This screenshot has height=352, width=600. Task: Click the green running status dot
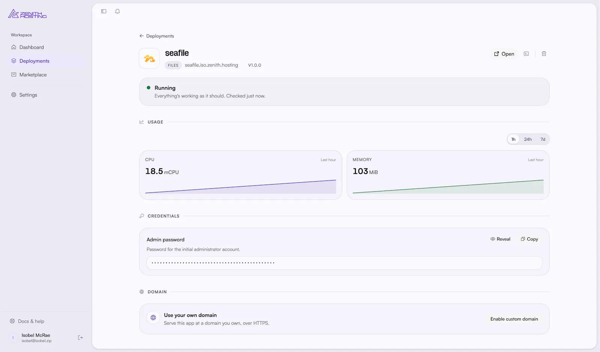[x=148, y=88]
